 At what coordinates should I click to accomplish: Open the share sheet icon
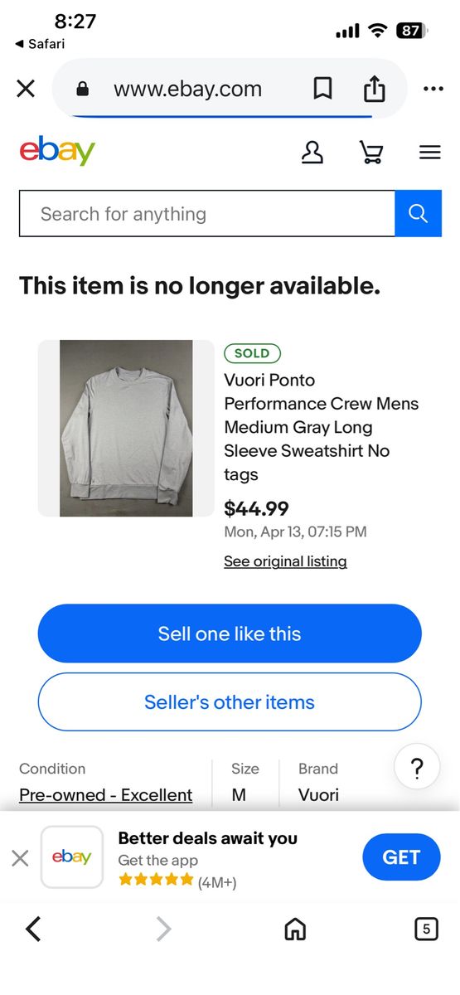point(375,88)
